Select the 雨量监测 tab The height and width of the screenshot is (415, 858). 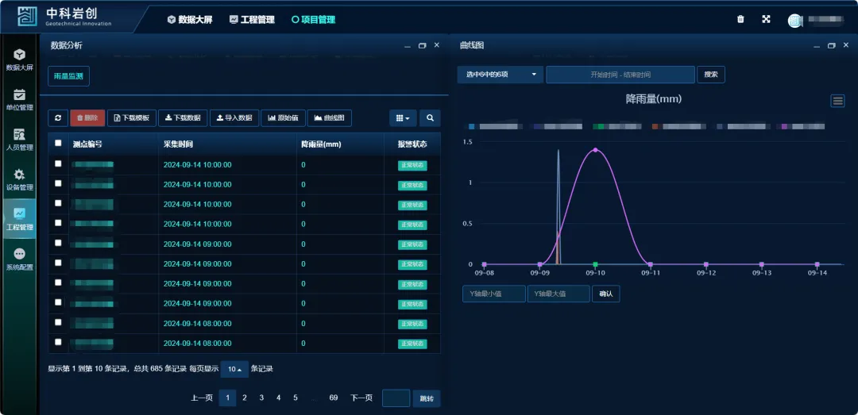tap(68, 76)
